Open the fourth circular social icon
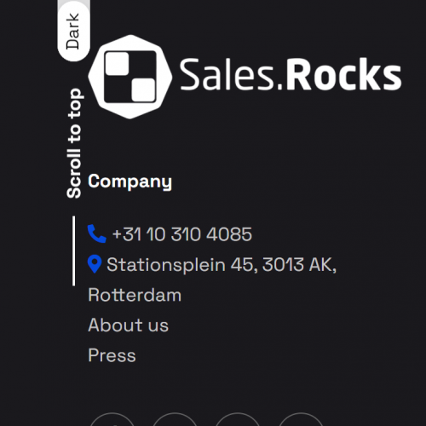Viewport: 426px width, 426px height. click(301, 419)
